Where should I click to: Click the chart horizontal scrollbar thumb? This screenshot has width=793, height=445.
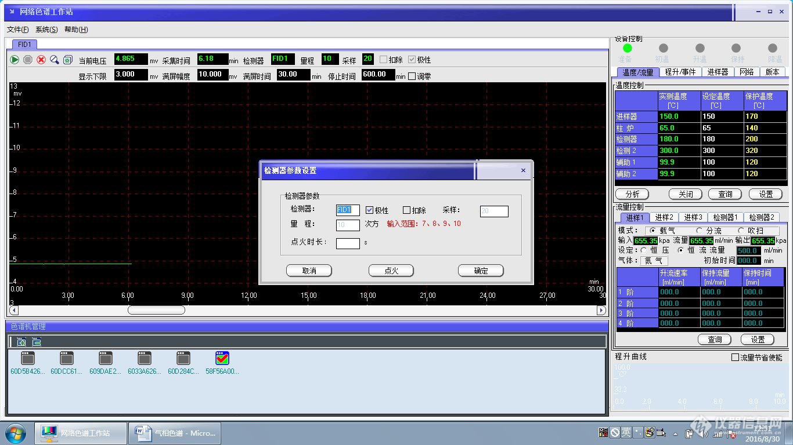pyautogui.click(x=156, y=310)
